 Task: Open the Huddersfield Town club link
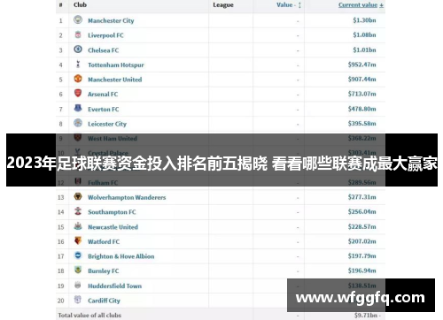coord(114,286)
